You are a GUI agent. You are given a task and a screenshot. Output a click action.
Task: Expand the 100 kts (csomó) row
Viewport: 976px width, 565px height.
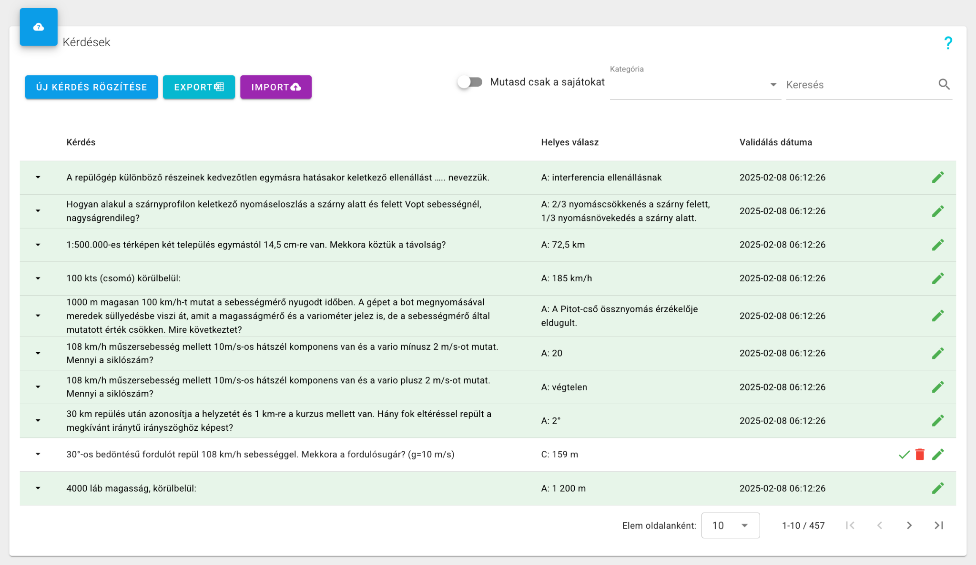pos(38,278)
